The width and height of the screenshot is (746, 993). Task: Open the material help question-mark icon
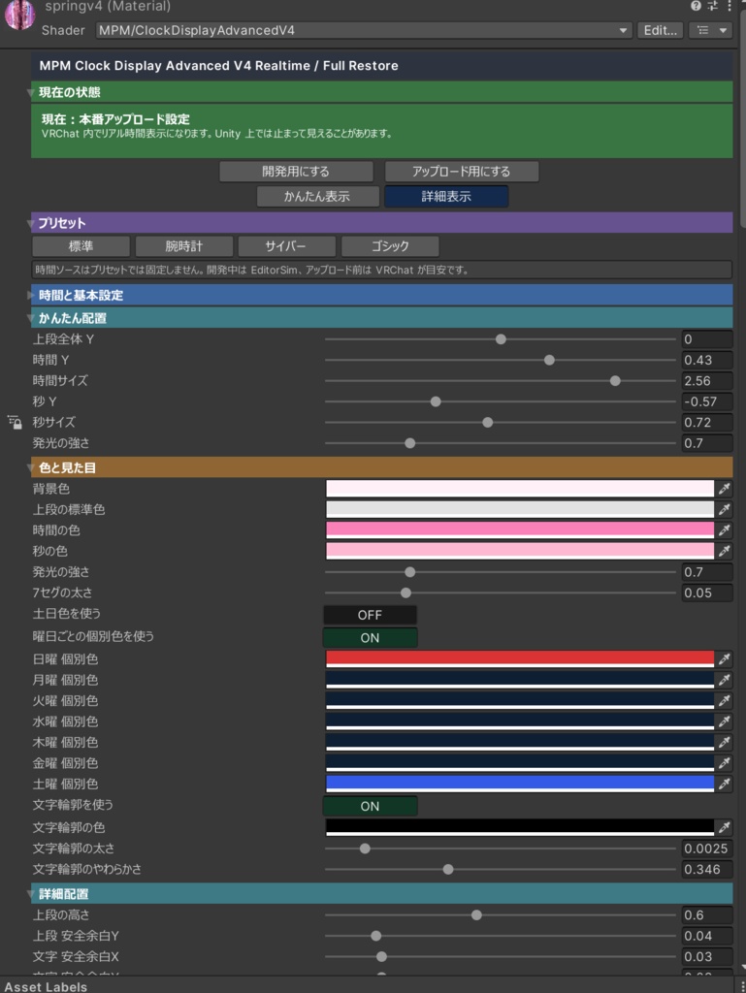696,6
